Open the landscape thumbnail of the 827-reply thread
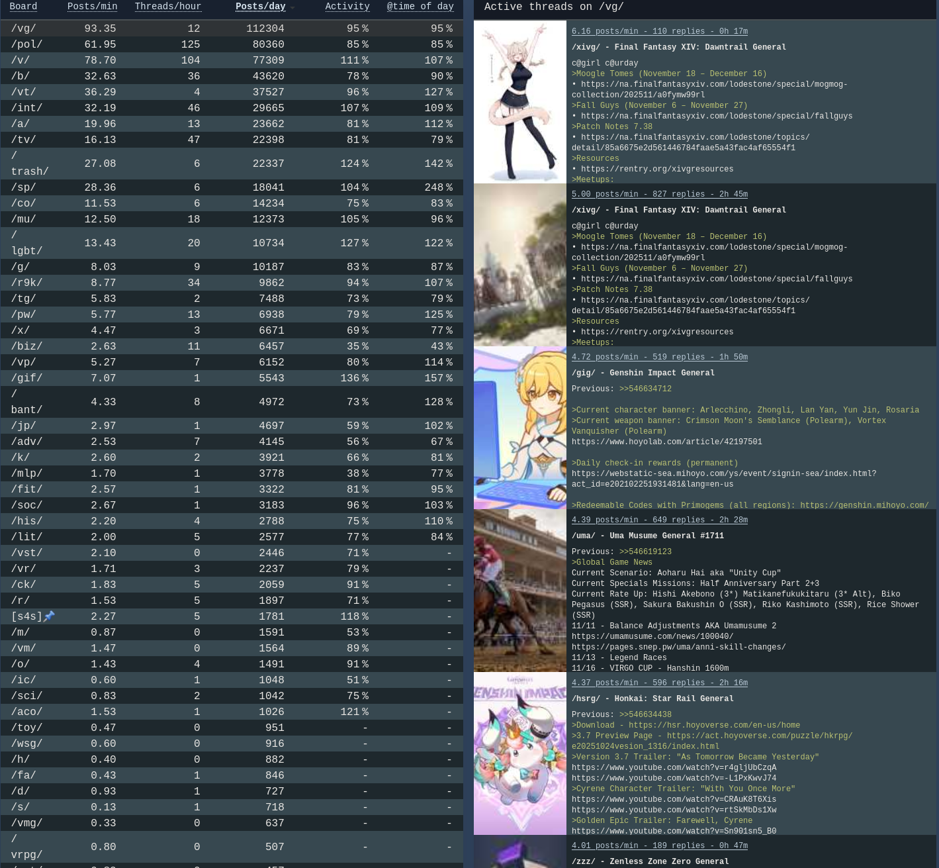The height and width of the screenshot is (868, 939). [x=520, y=265]
